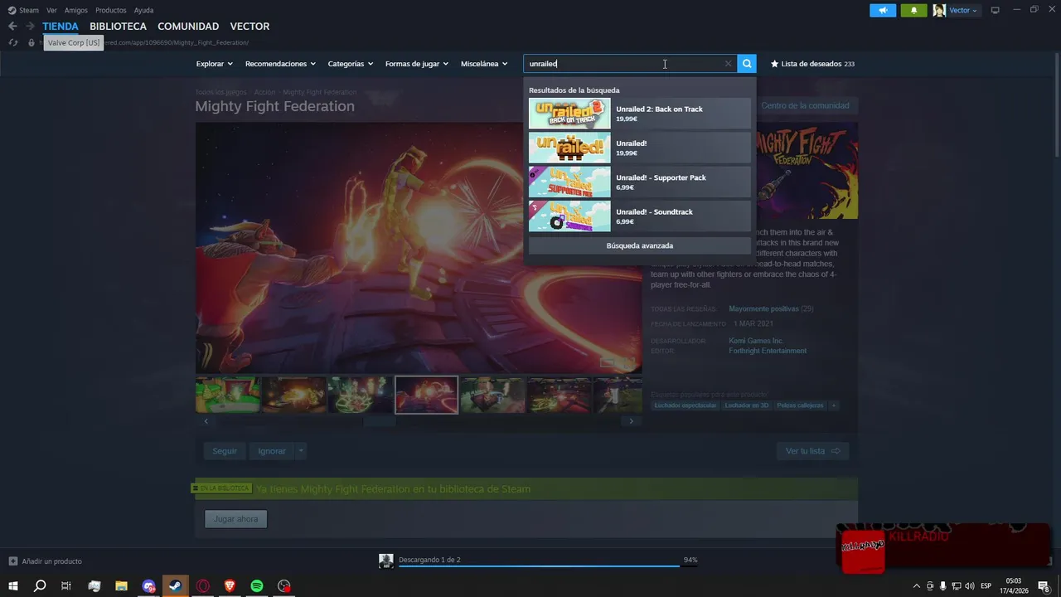The height and width of the screenshot is (597, 1061).
Task: Click the blue announcements megaphone icon
Action: click(883, 10)
